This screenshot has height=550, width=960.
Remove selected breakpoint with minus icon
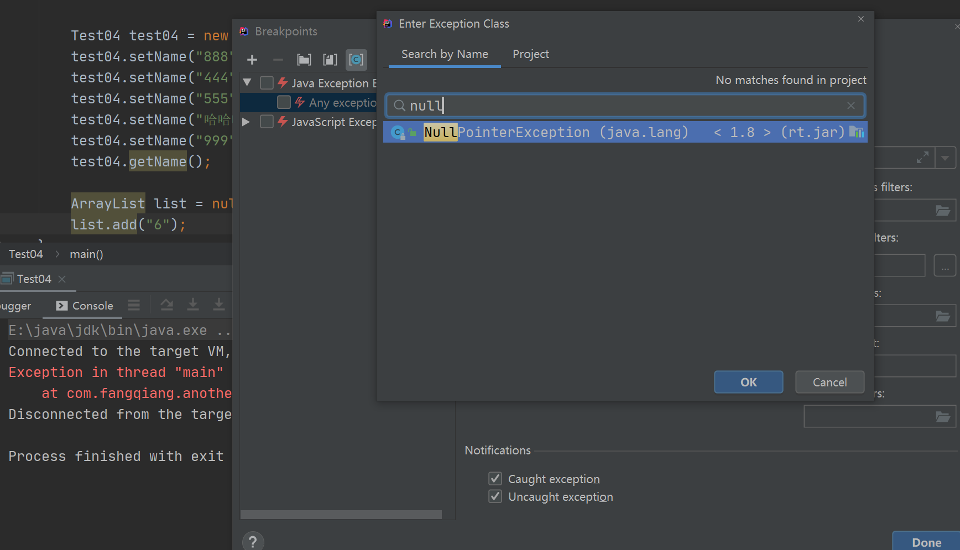278,60
